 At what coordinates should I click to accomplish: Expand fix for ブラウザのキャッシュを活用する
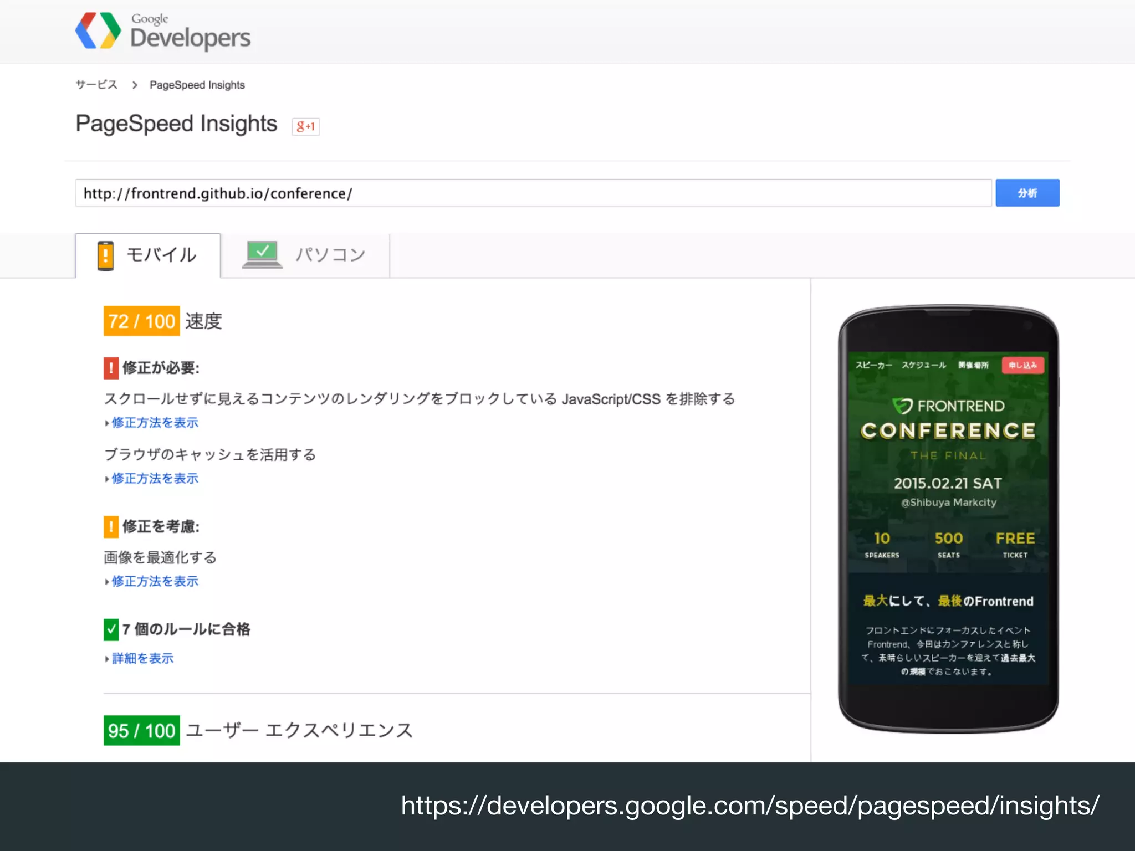click(155, 479)
